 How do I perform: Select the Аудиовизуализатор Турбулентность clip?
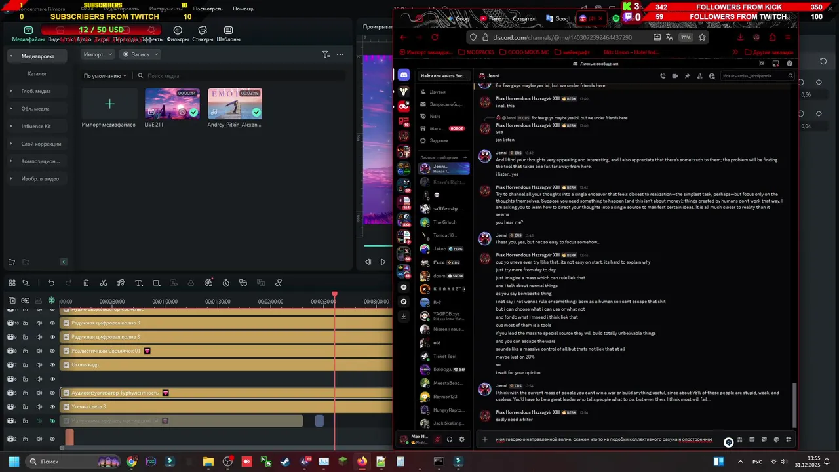pos(226,393)
